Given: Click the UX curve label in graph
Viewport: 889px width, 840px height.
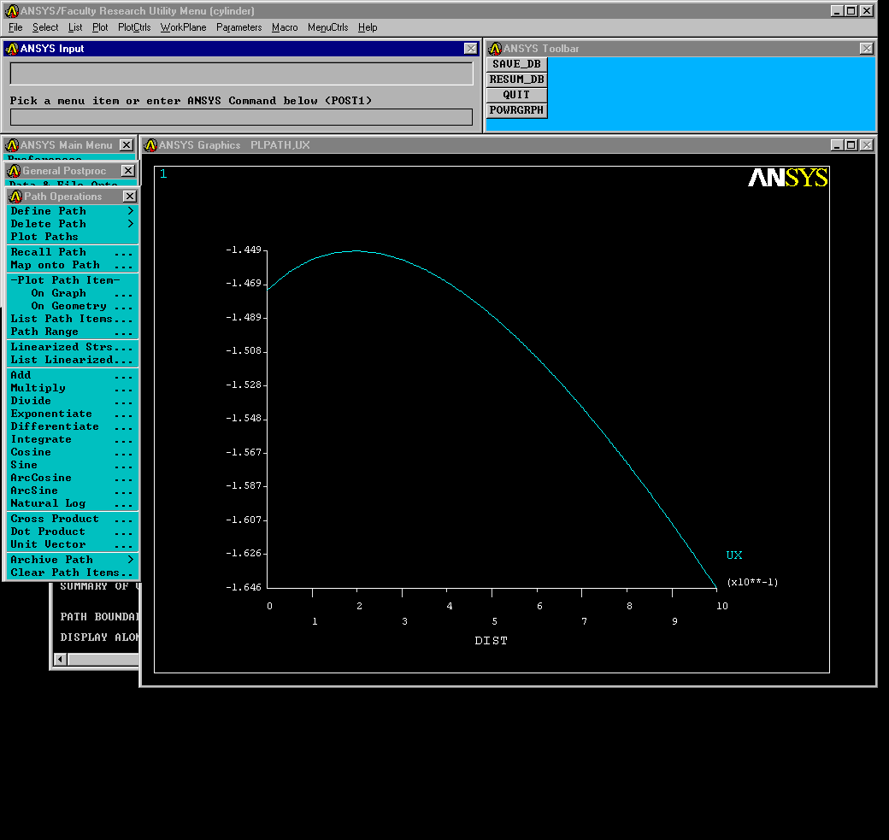Looking at the screenshot, I should (733, 555).
